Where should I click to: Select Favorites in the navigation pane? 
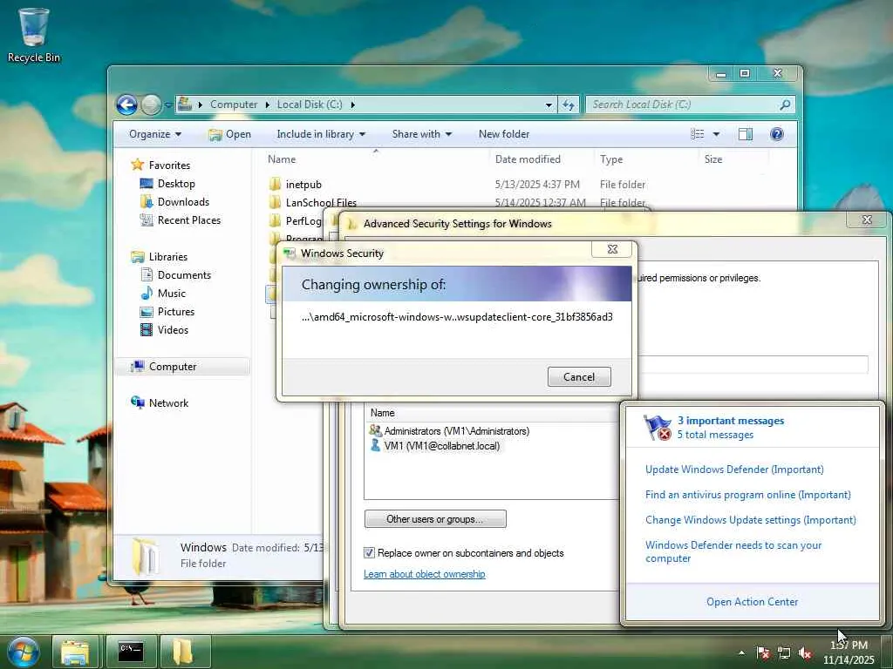[x=169, y=166]
